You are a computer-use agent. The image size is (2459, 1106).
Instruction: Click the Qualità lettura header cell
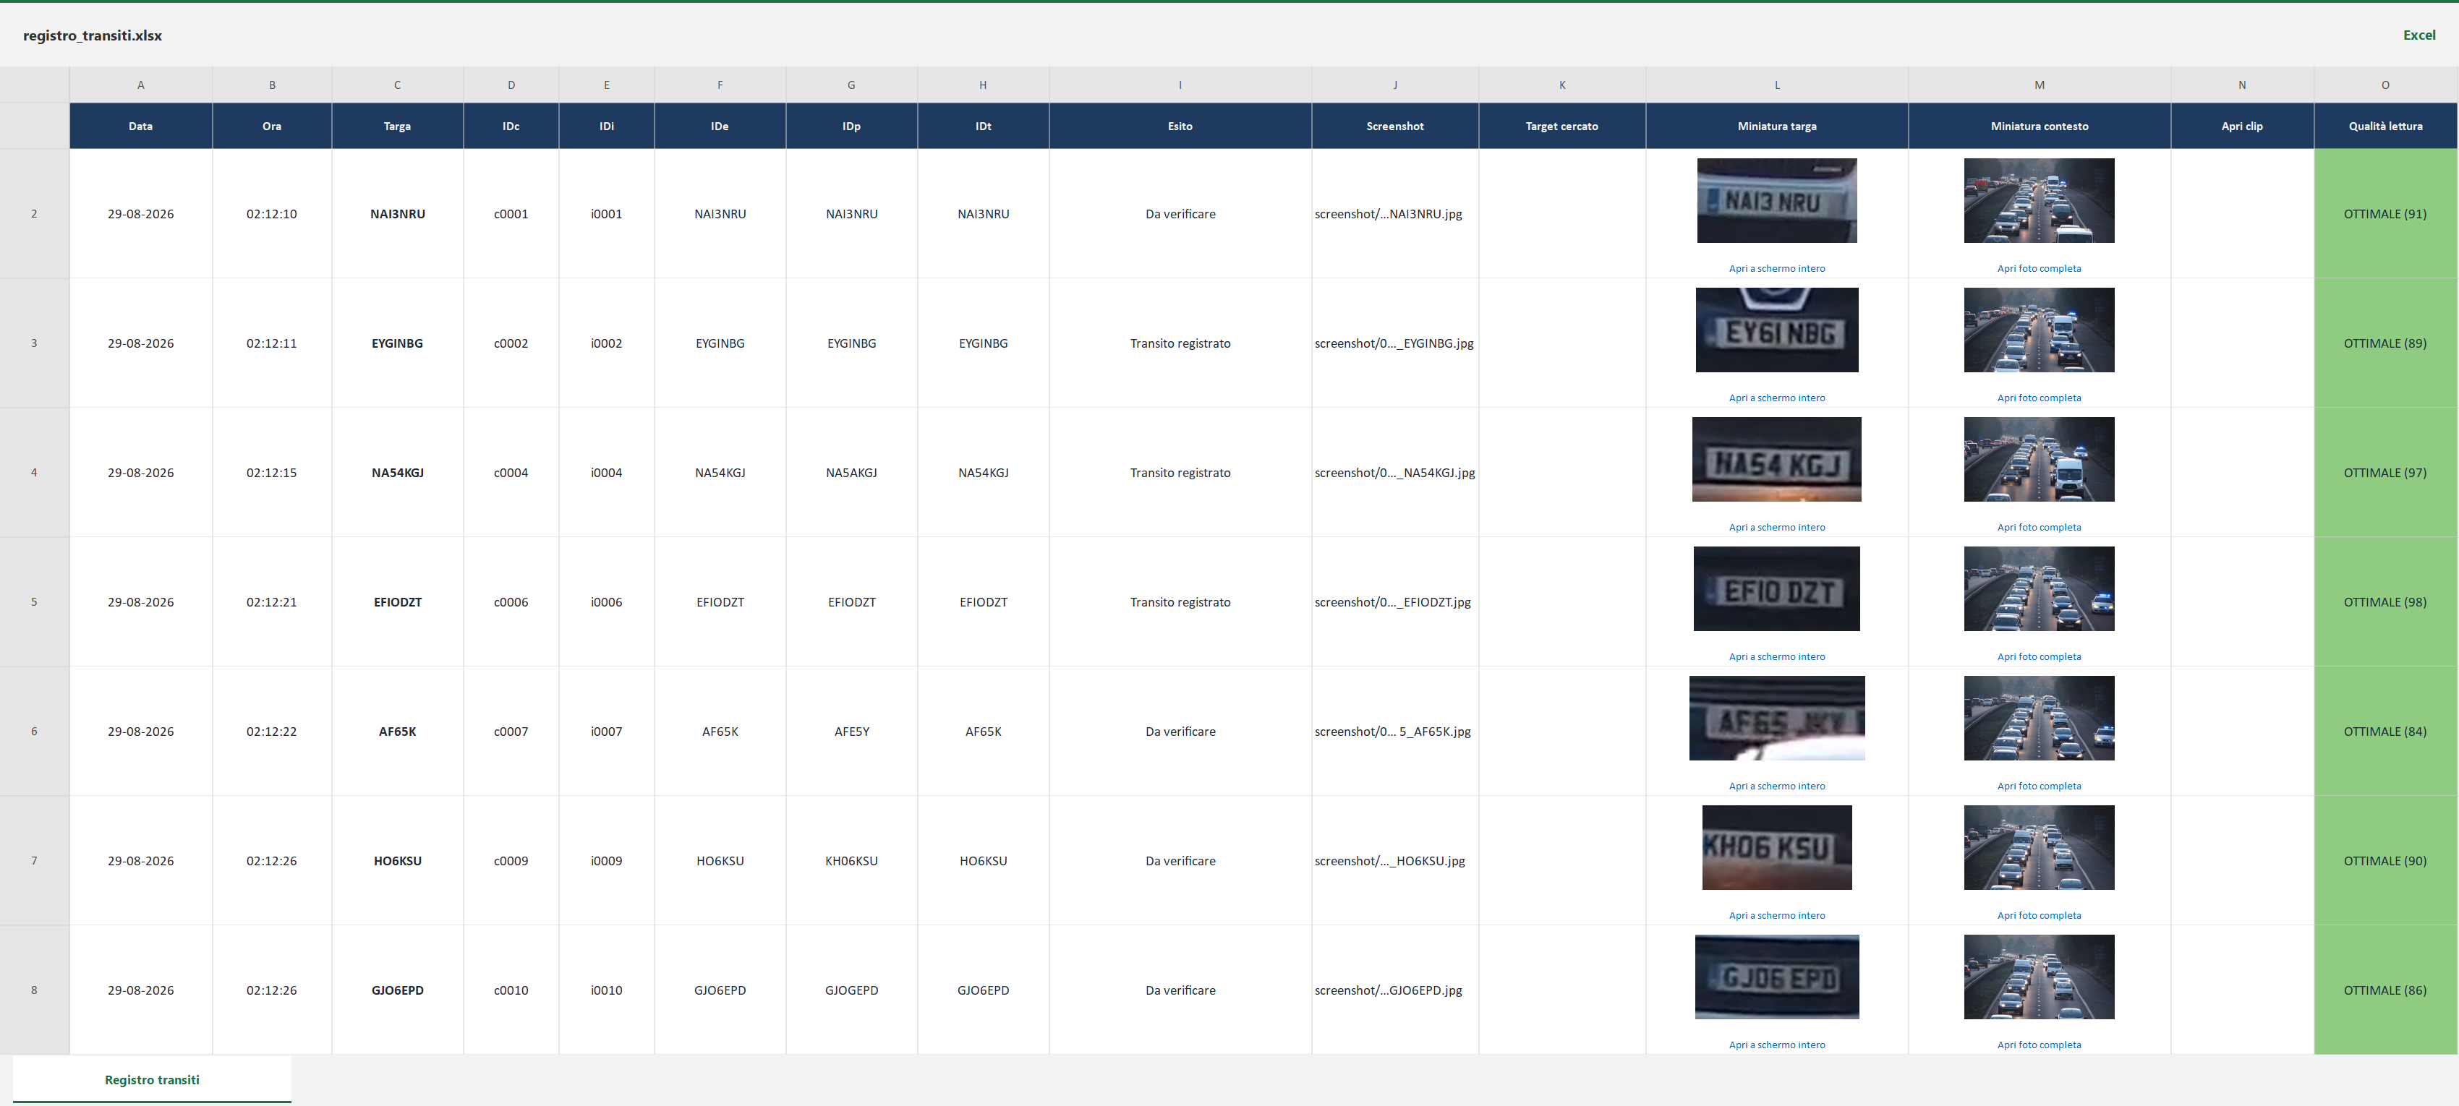pos(2385,126)
